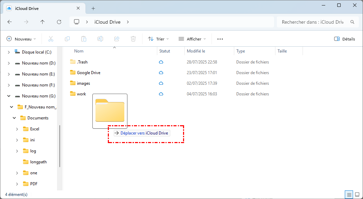Select the iCloud Drive tab
Screen dimensions: 363x199
point(44,8)
